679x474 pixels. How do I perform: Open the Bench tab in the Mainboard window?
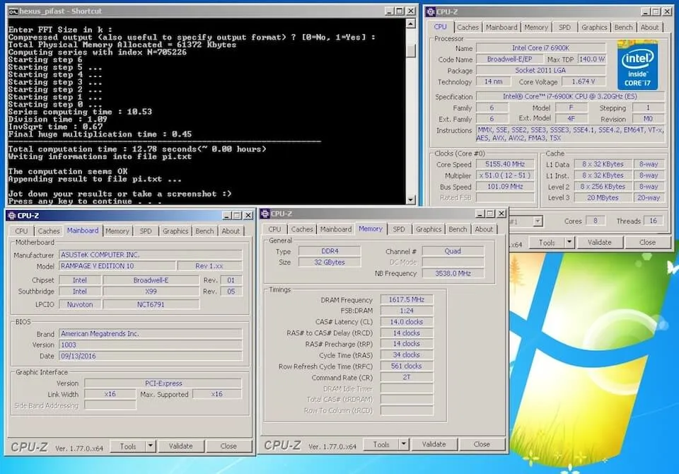click(204, 231)
